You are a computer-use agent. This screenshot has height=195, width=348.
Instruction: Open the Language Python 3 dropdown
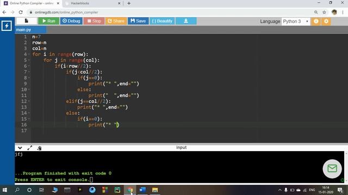point(296,22)
